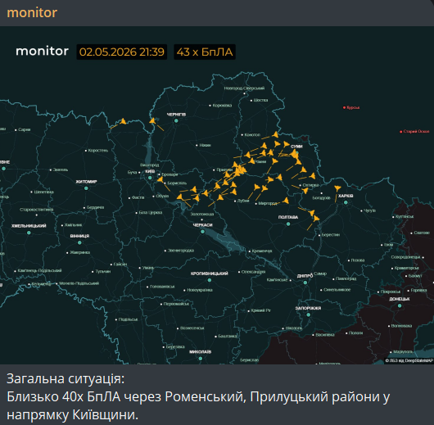This screenshot has height=425, width=434.
Task: Click the Полтава city dot marker
Action: [x=288, y=224]
